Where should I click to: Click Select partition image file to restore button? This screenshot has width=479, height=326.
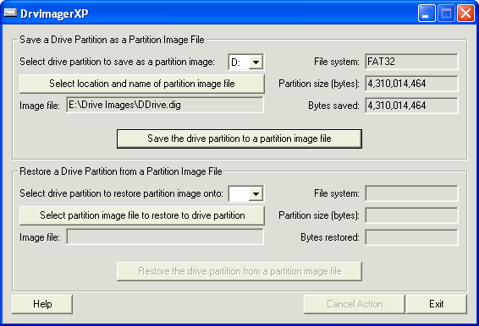[x=142, y=215]
